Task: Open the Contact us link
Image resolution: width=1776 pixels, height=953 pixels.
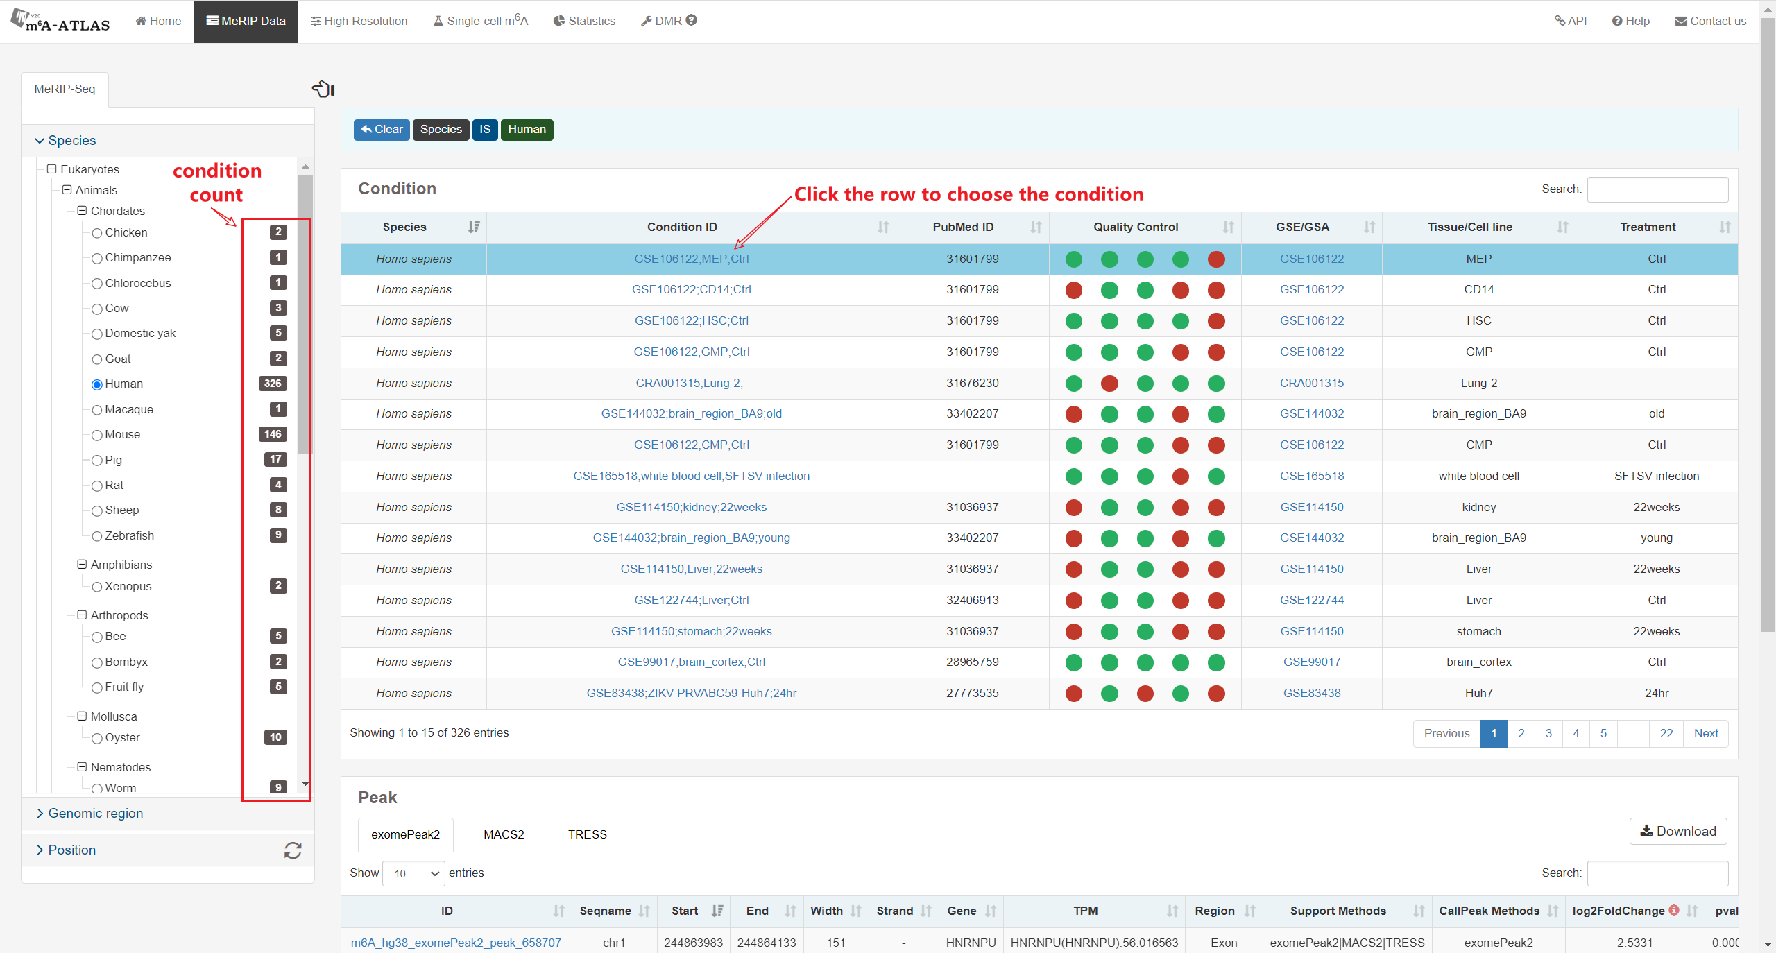Action: click(1710, 21)
